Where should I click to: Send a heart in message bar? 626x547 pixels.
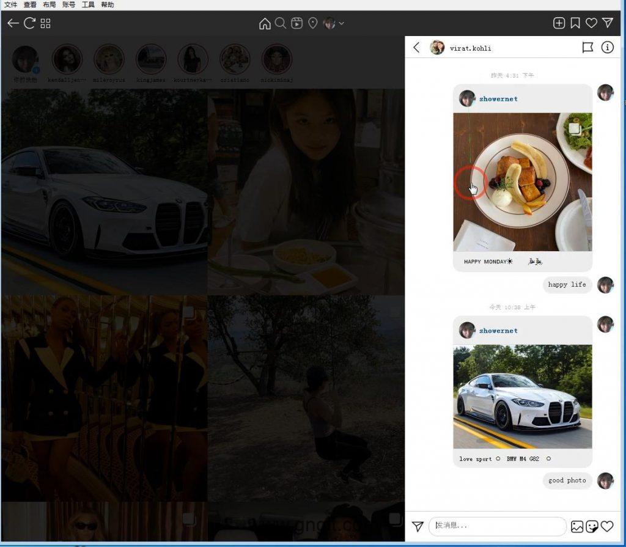coord(607,526)
